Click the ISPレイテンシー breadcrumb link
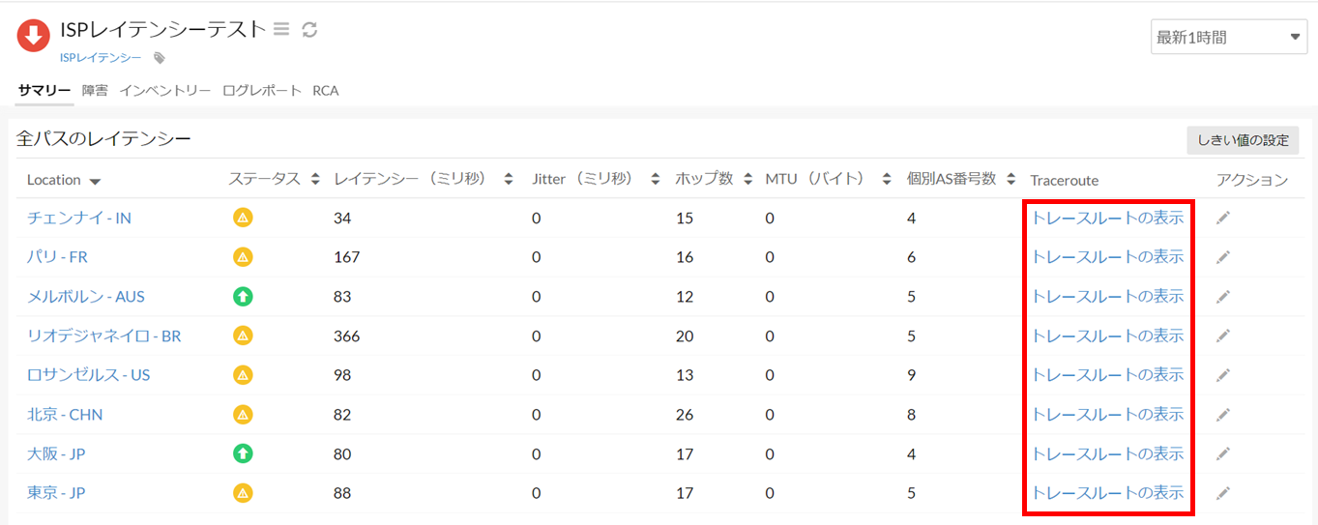 pos(101,58)
